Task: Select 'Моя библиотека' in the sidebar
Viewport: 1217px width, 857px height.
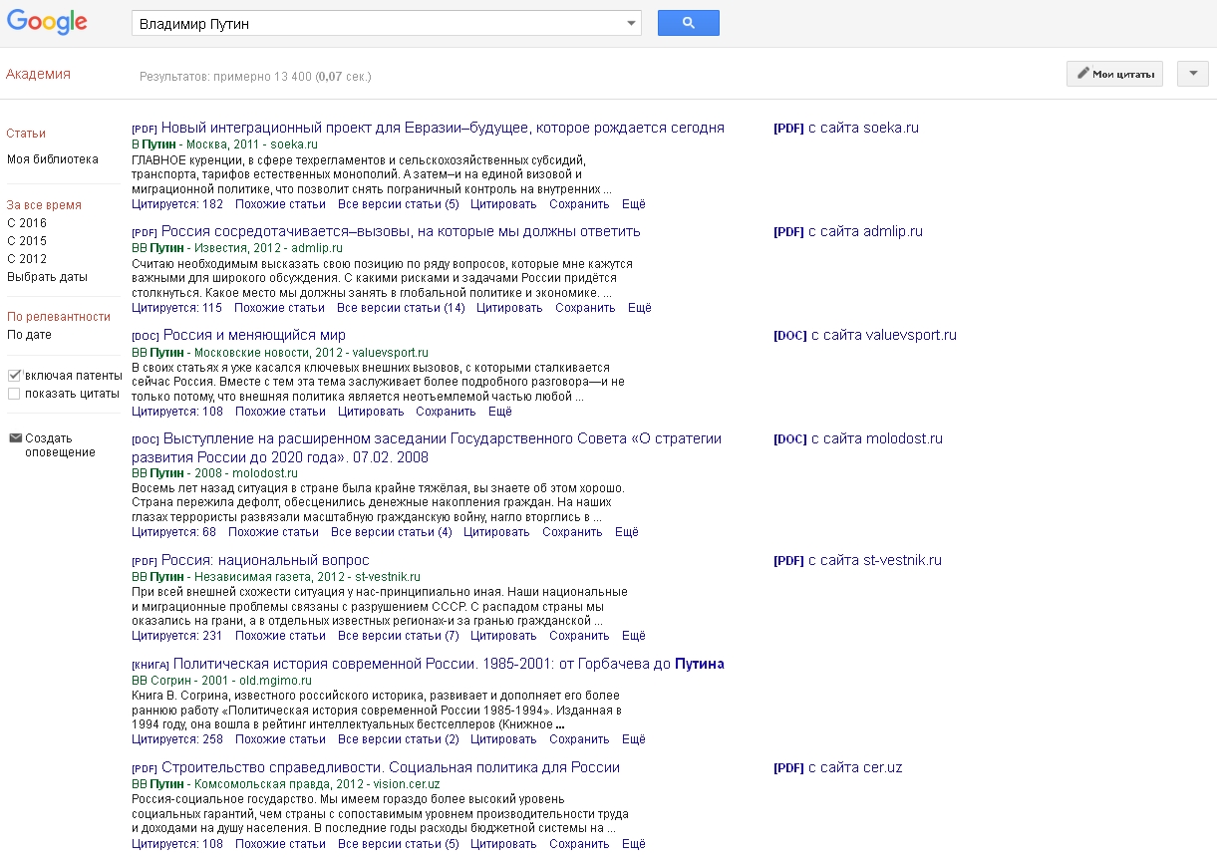Action: (x=53, y=159)
